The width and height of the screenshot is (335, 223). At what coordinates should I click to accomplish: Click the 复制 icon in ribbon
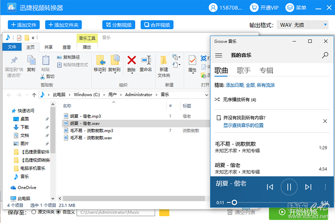coord(31,60)
